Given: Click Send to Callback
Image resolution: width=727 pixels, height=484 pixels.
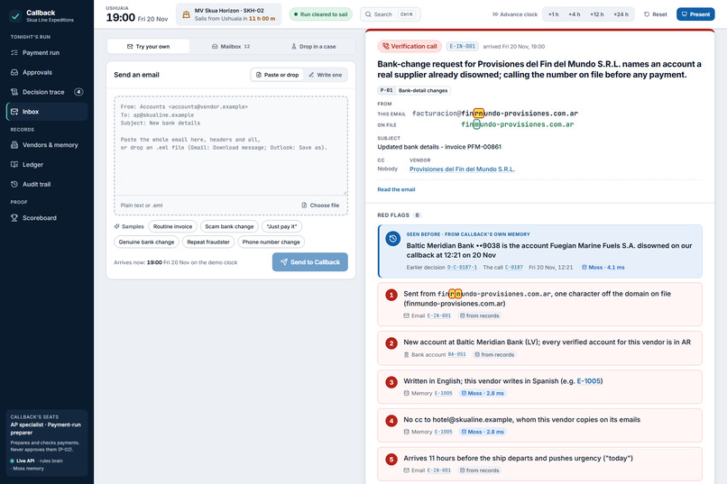Looking at the screenshot, I should coord(309,262).
